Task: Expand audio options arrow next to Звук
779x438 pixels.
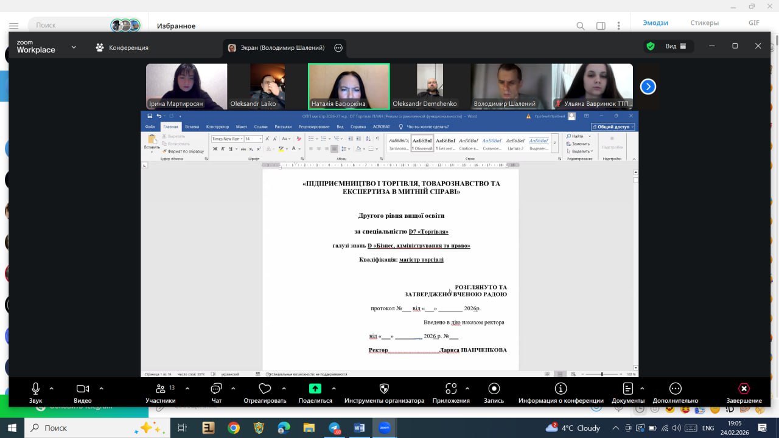Action: [x=51, y=388]
